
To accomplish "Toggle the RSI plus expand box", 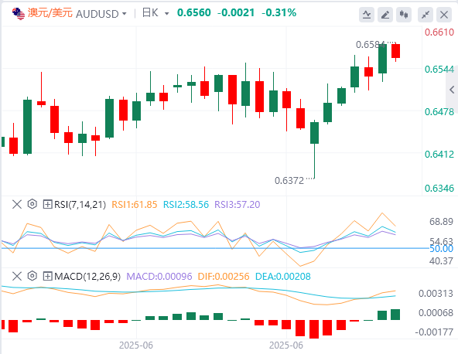I will pyautogui.click(x=47, y=204).
